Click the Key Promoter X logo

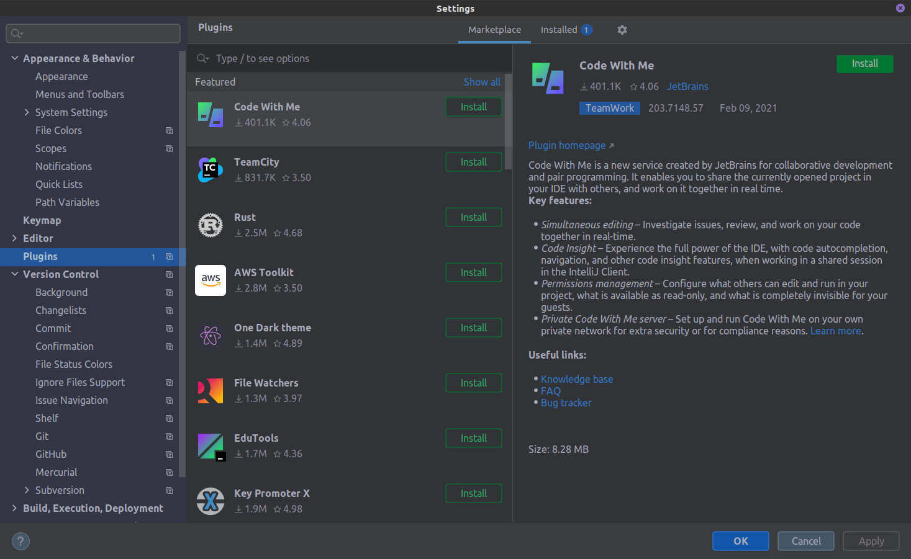coord(211,501)
